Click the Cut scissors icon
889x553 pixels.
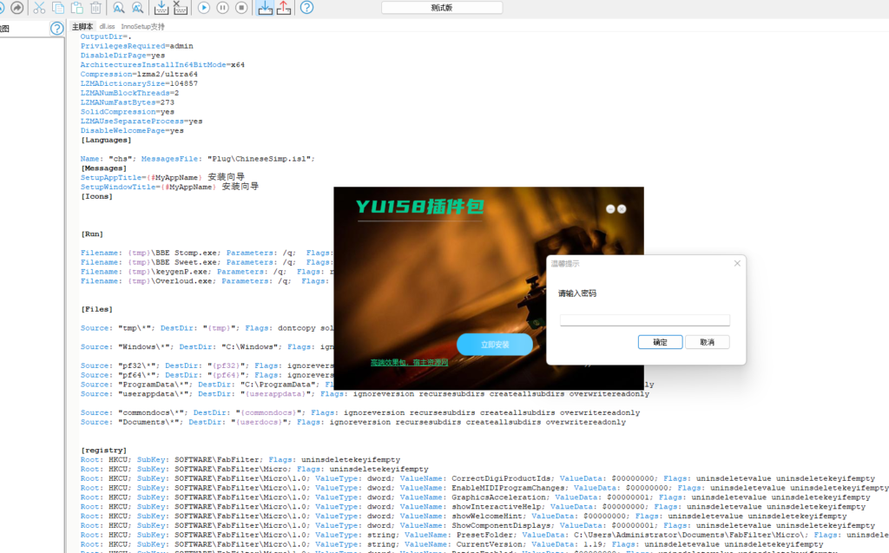tap(39, 8)
